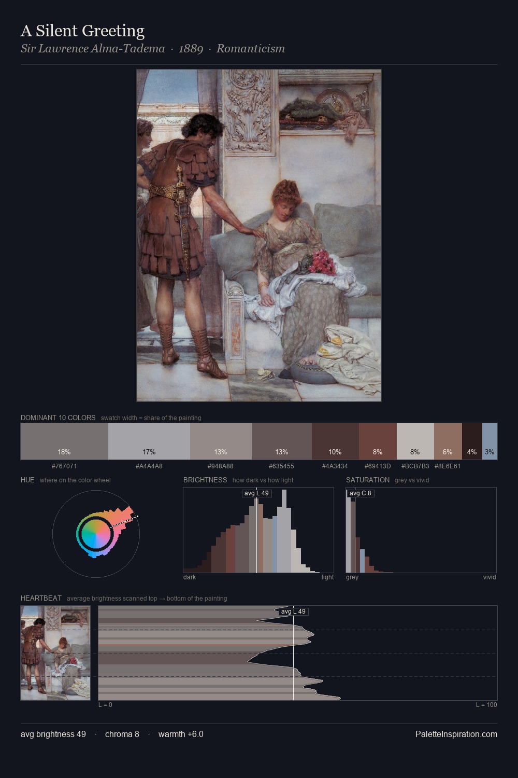
Task: Click hex code #948A88 text
Action: pyautogui.click(x=221, y=466)
